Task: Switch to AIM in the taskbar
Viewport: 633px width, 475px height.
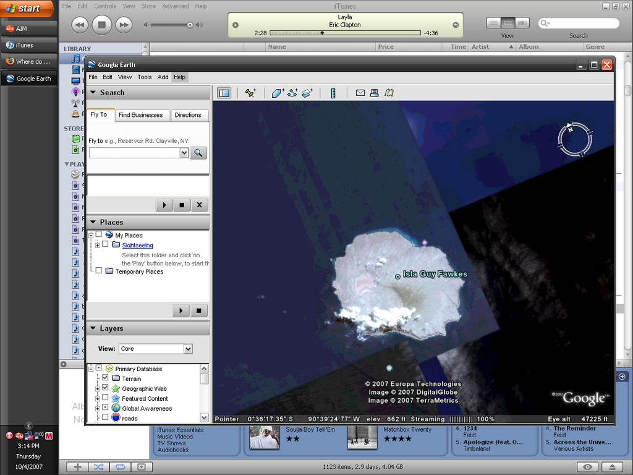Action: [x=28, y=28]
